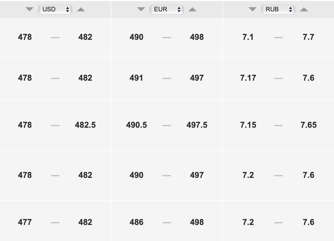Select the RUB sell rate 7.7
This screenshot has height=241, width=334.
pyautogui.click(x=309, y=37)
